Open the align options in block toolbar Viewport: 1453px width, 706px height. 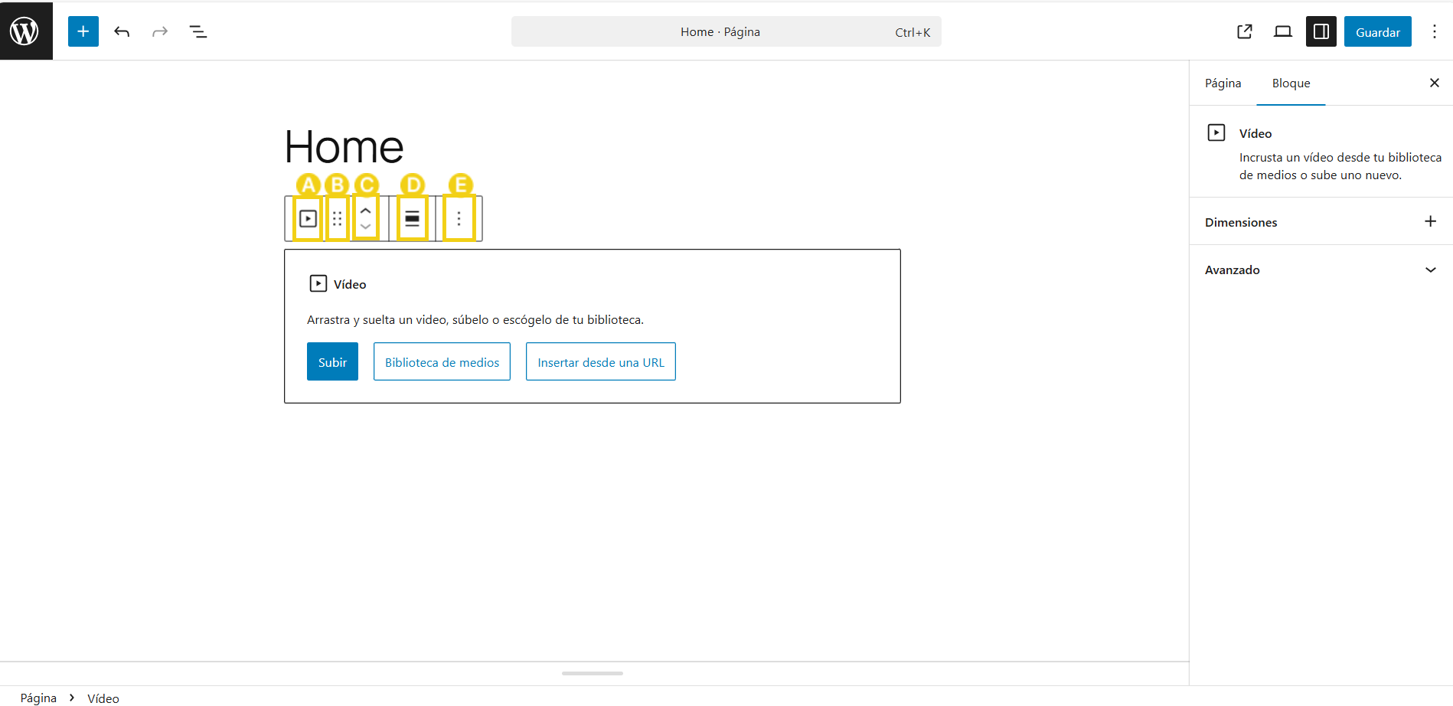(x=412, y=219)
